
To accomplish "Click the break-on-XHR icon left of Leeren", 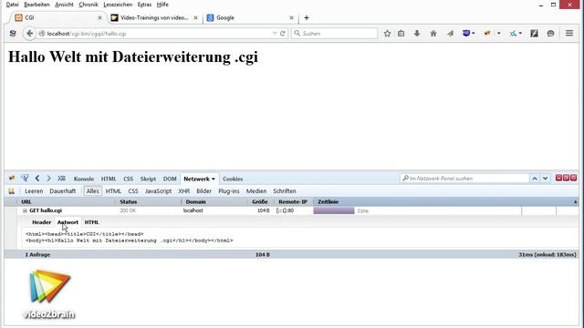I will [x=12, y=191].
